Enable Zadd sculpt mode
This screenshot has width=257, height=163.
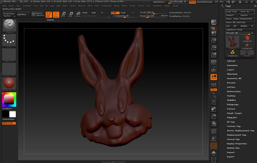pos(115,13)
